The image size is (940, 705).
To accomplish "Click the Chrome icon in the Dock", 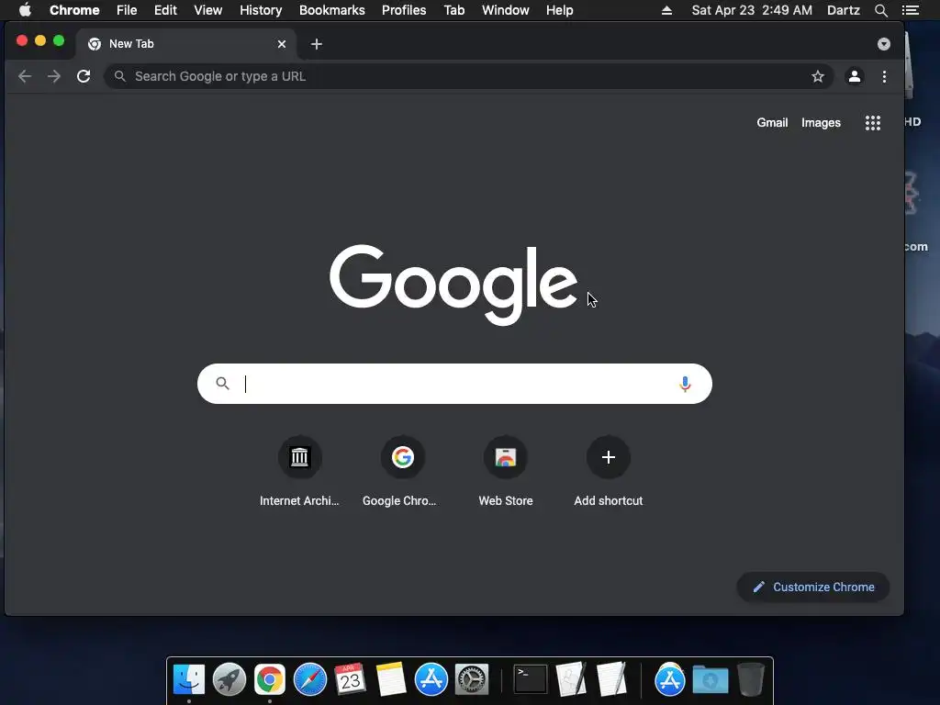I will click(x=270, y=680).
